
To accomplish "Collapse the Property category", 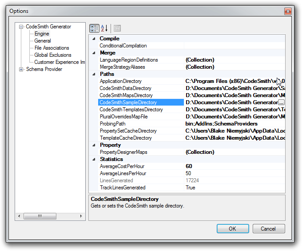I will [94, 145].
